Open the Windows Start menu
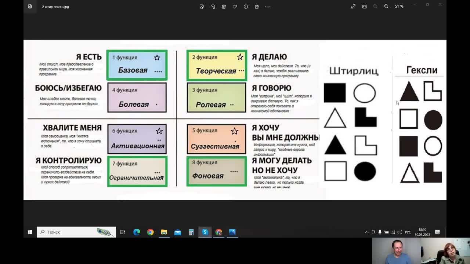The width and height of the screenshot is (470, 264). tap(30, 232)
